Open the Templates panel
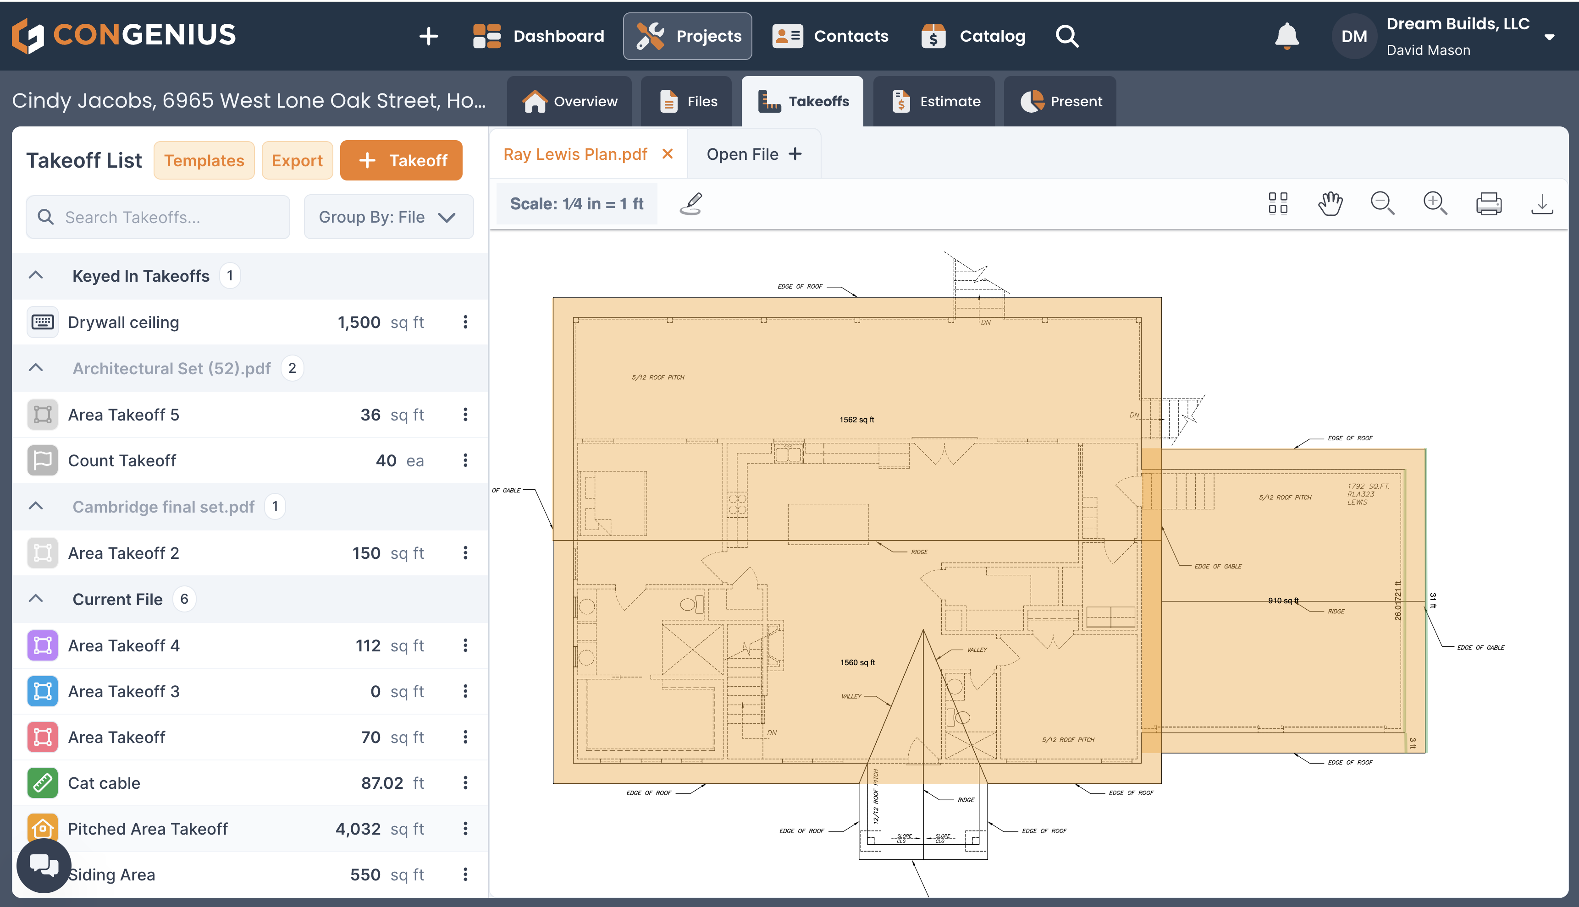 pyautogui.click(x=204, y=160)
